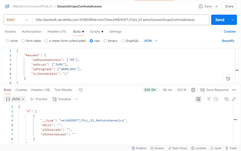Select the none body type radio
Image resolution: width=241 pixels, height=151 pixels.
pyautogui.click(x=7, y=41)
